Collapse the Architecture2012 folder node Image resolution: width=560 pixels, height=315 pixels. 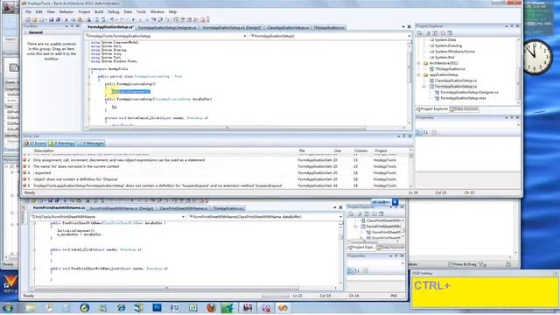pos(419,63)
